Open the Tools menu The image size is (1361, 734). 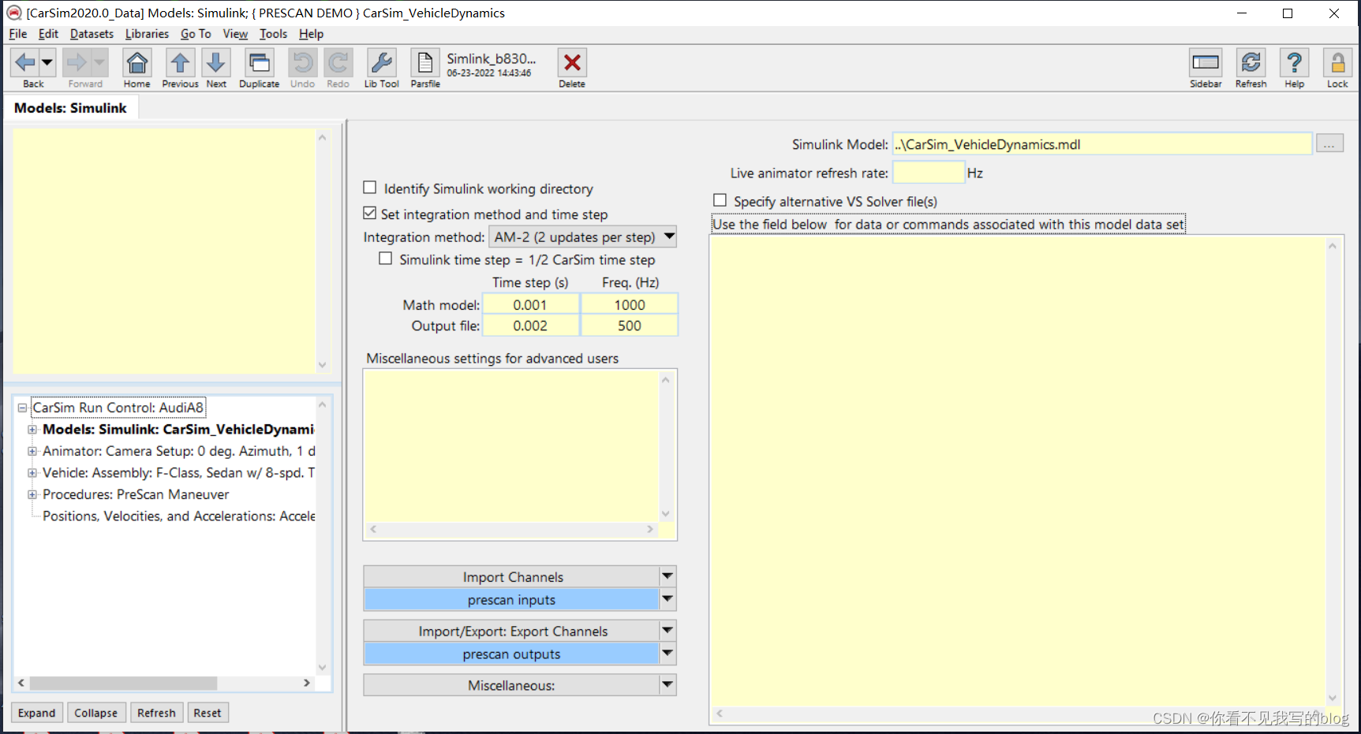273,34
